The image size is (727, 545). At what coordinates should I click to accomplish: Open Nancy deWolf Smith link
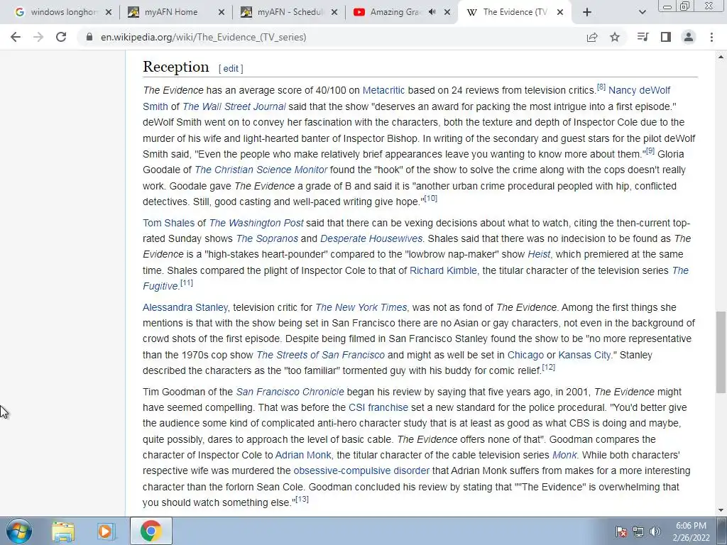click(639, 90)
